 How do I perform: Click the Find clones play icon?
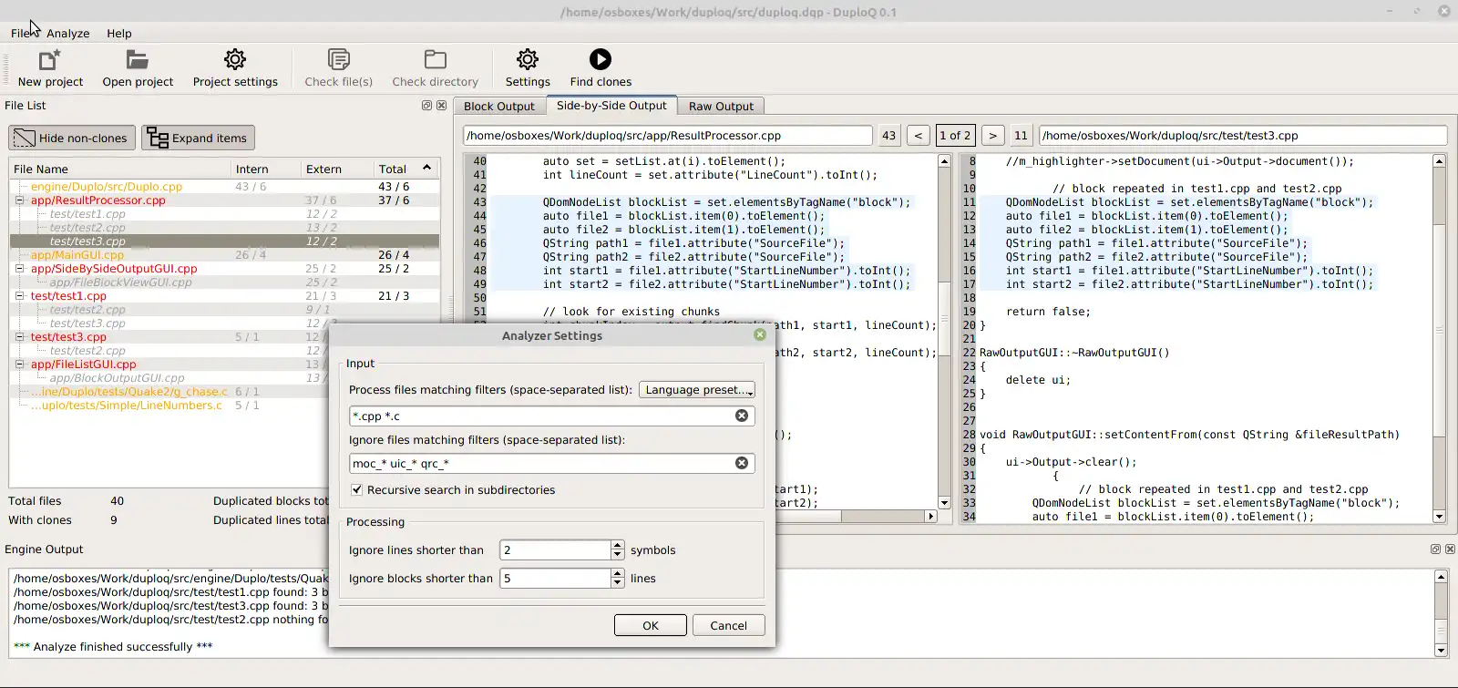[x=600, y=60]
